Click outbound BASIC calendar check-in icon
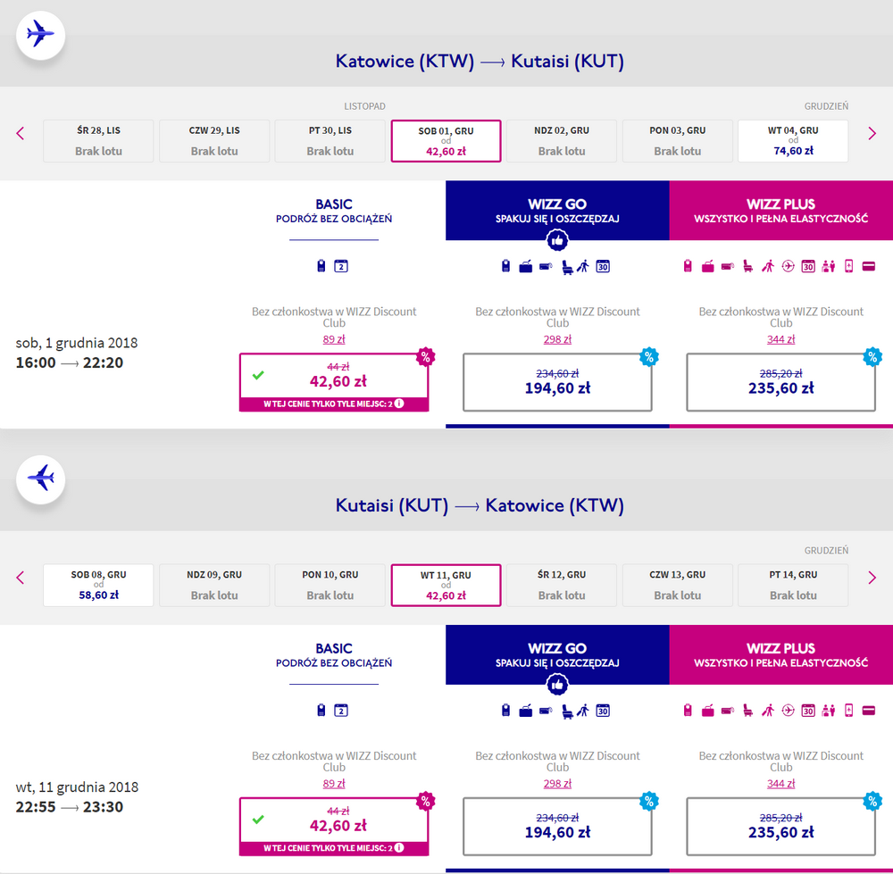This screenshot has height=874, width=893. pos(340,266)
